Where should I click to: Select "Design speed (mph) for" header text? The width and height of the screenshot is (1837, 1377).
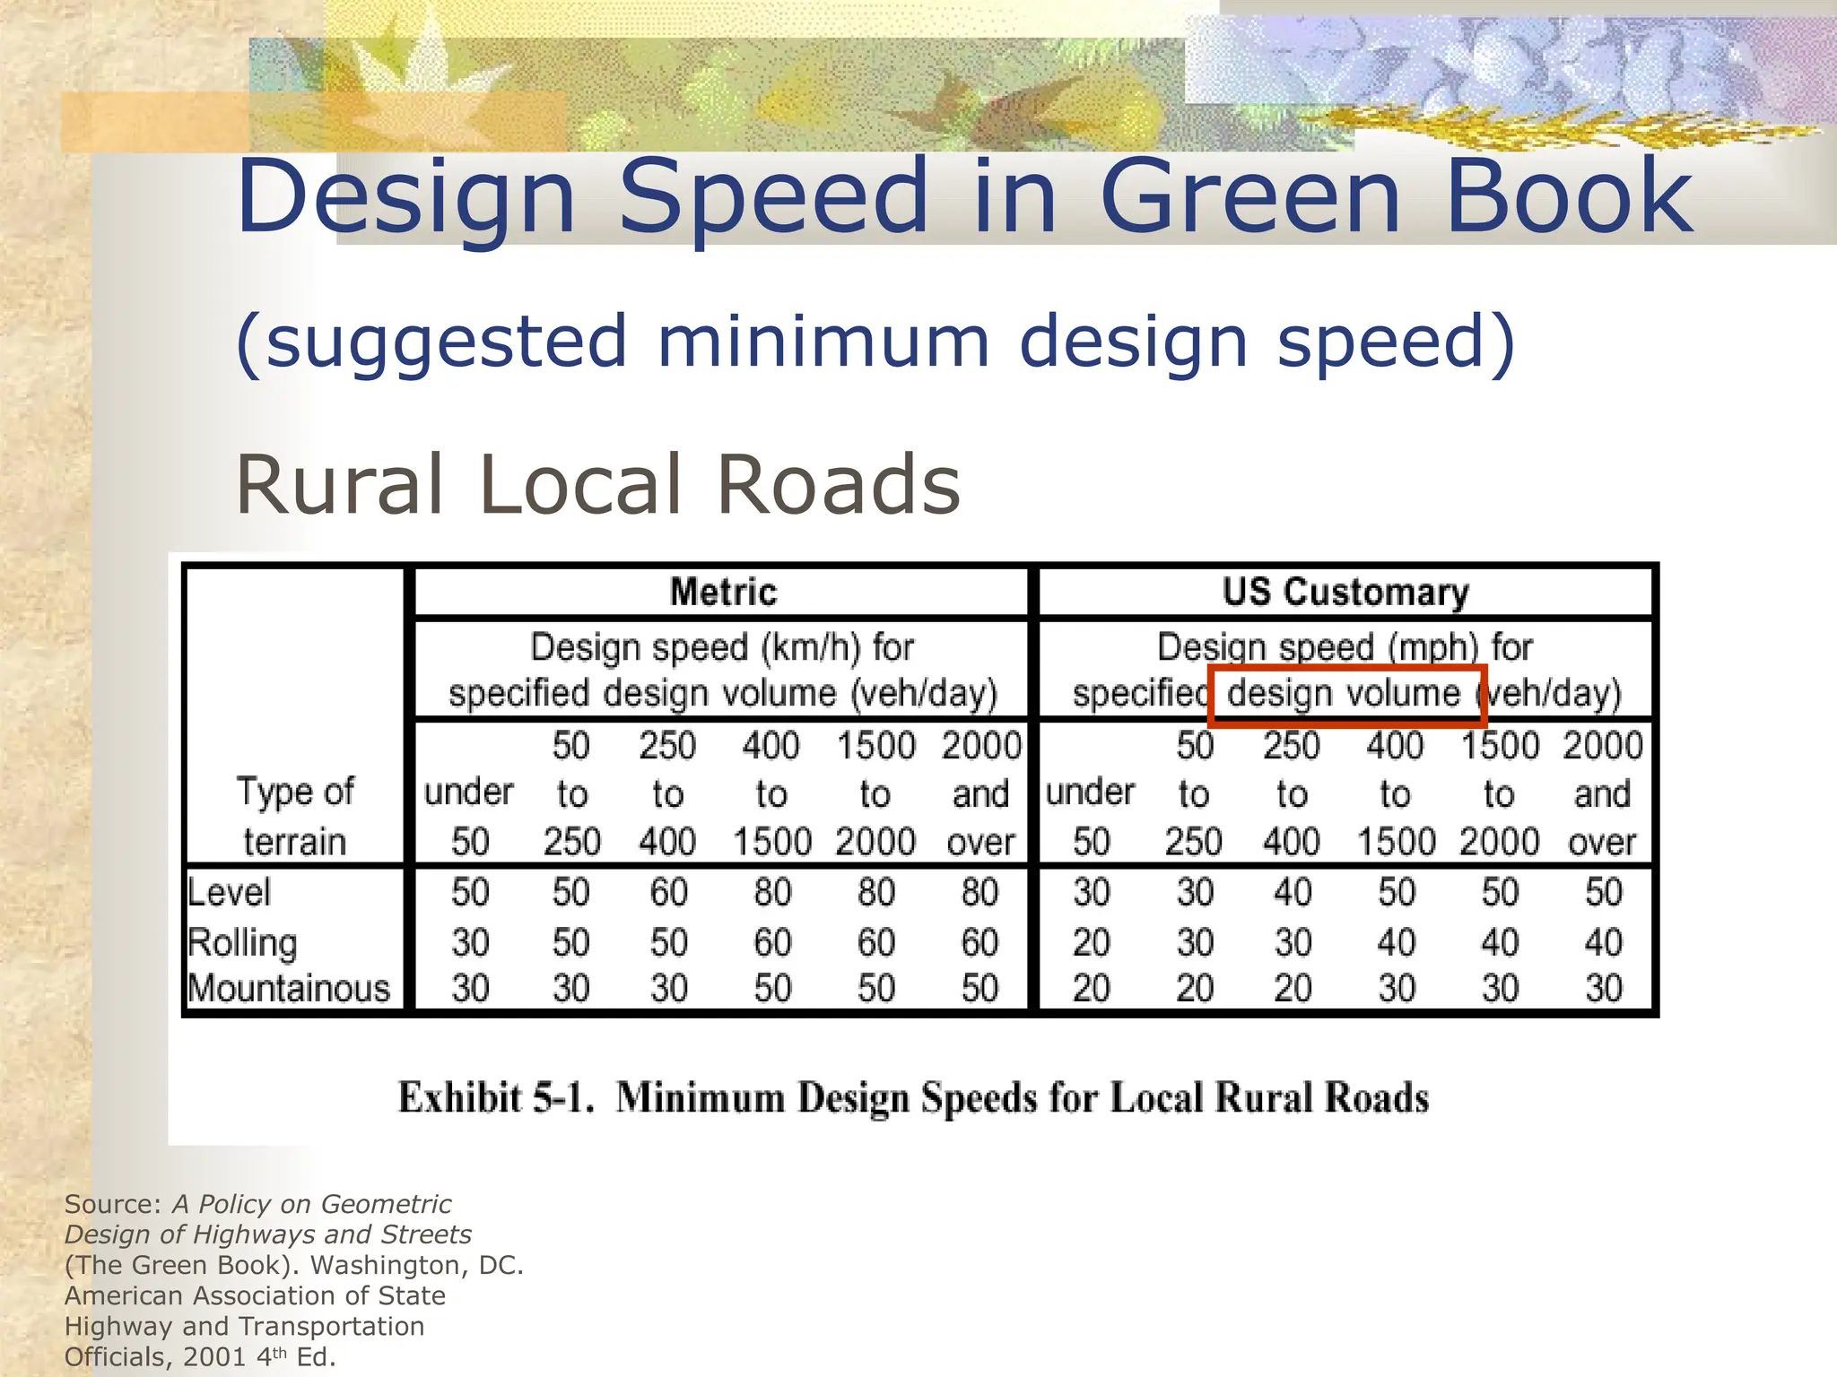[1345, 647]
